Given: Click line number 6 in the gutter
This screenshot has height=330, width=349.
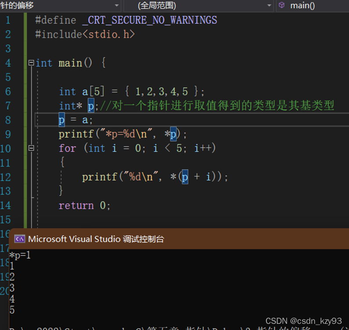Looking at the screenshot, I should 8,91.
